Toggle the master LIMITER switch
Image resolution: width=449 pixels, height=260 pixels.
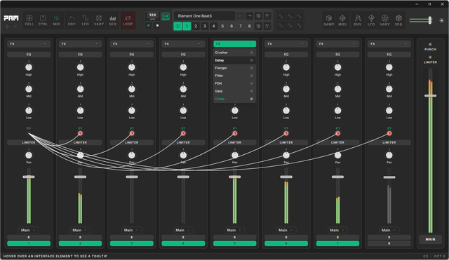pos(430,57)
